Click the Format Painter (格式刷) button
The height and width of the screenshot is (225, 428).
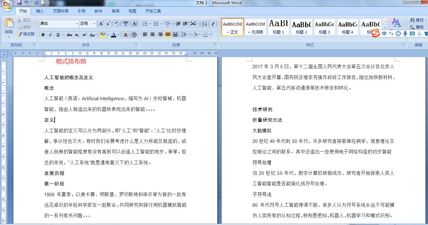(x=26, y=34)
